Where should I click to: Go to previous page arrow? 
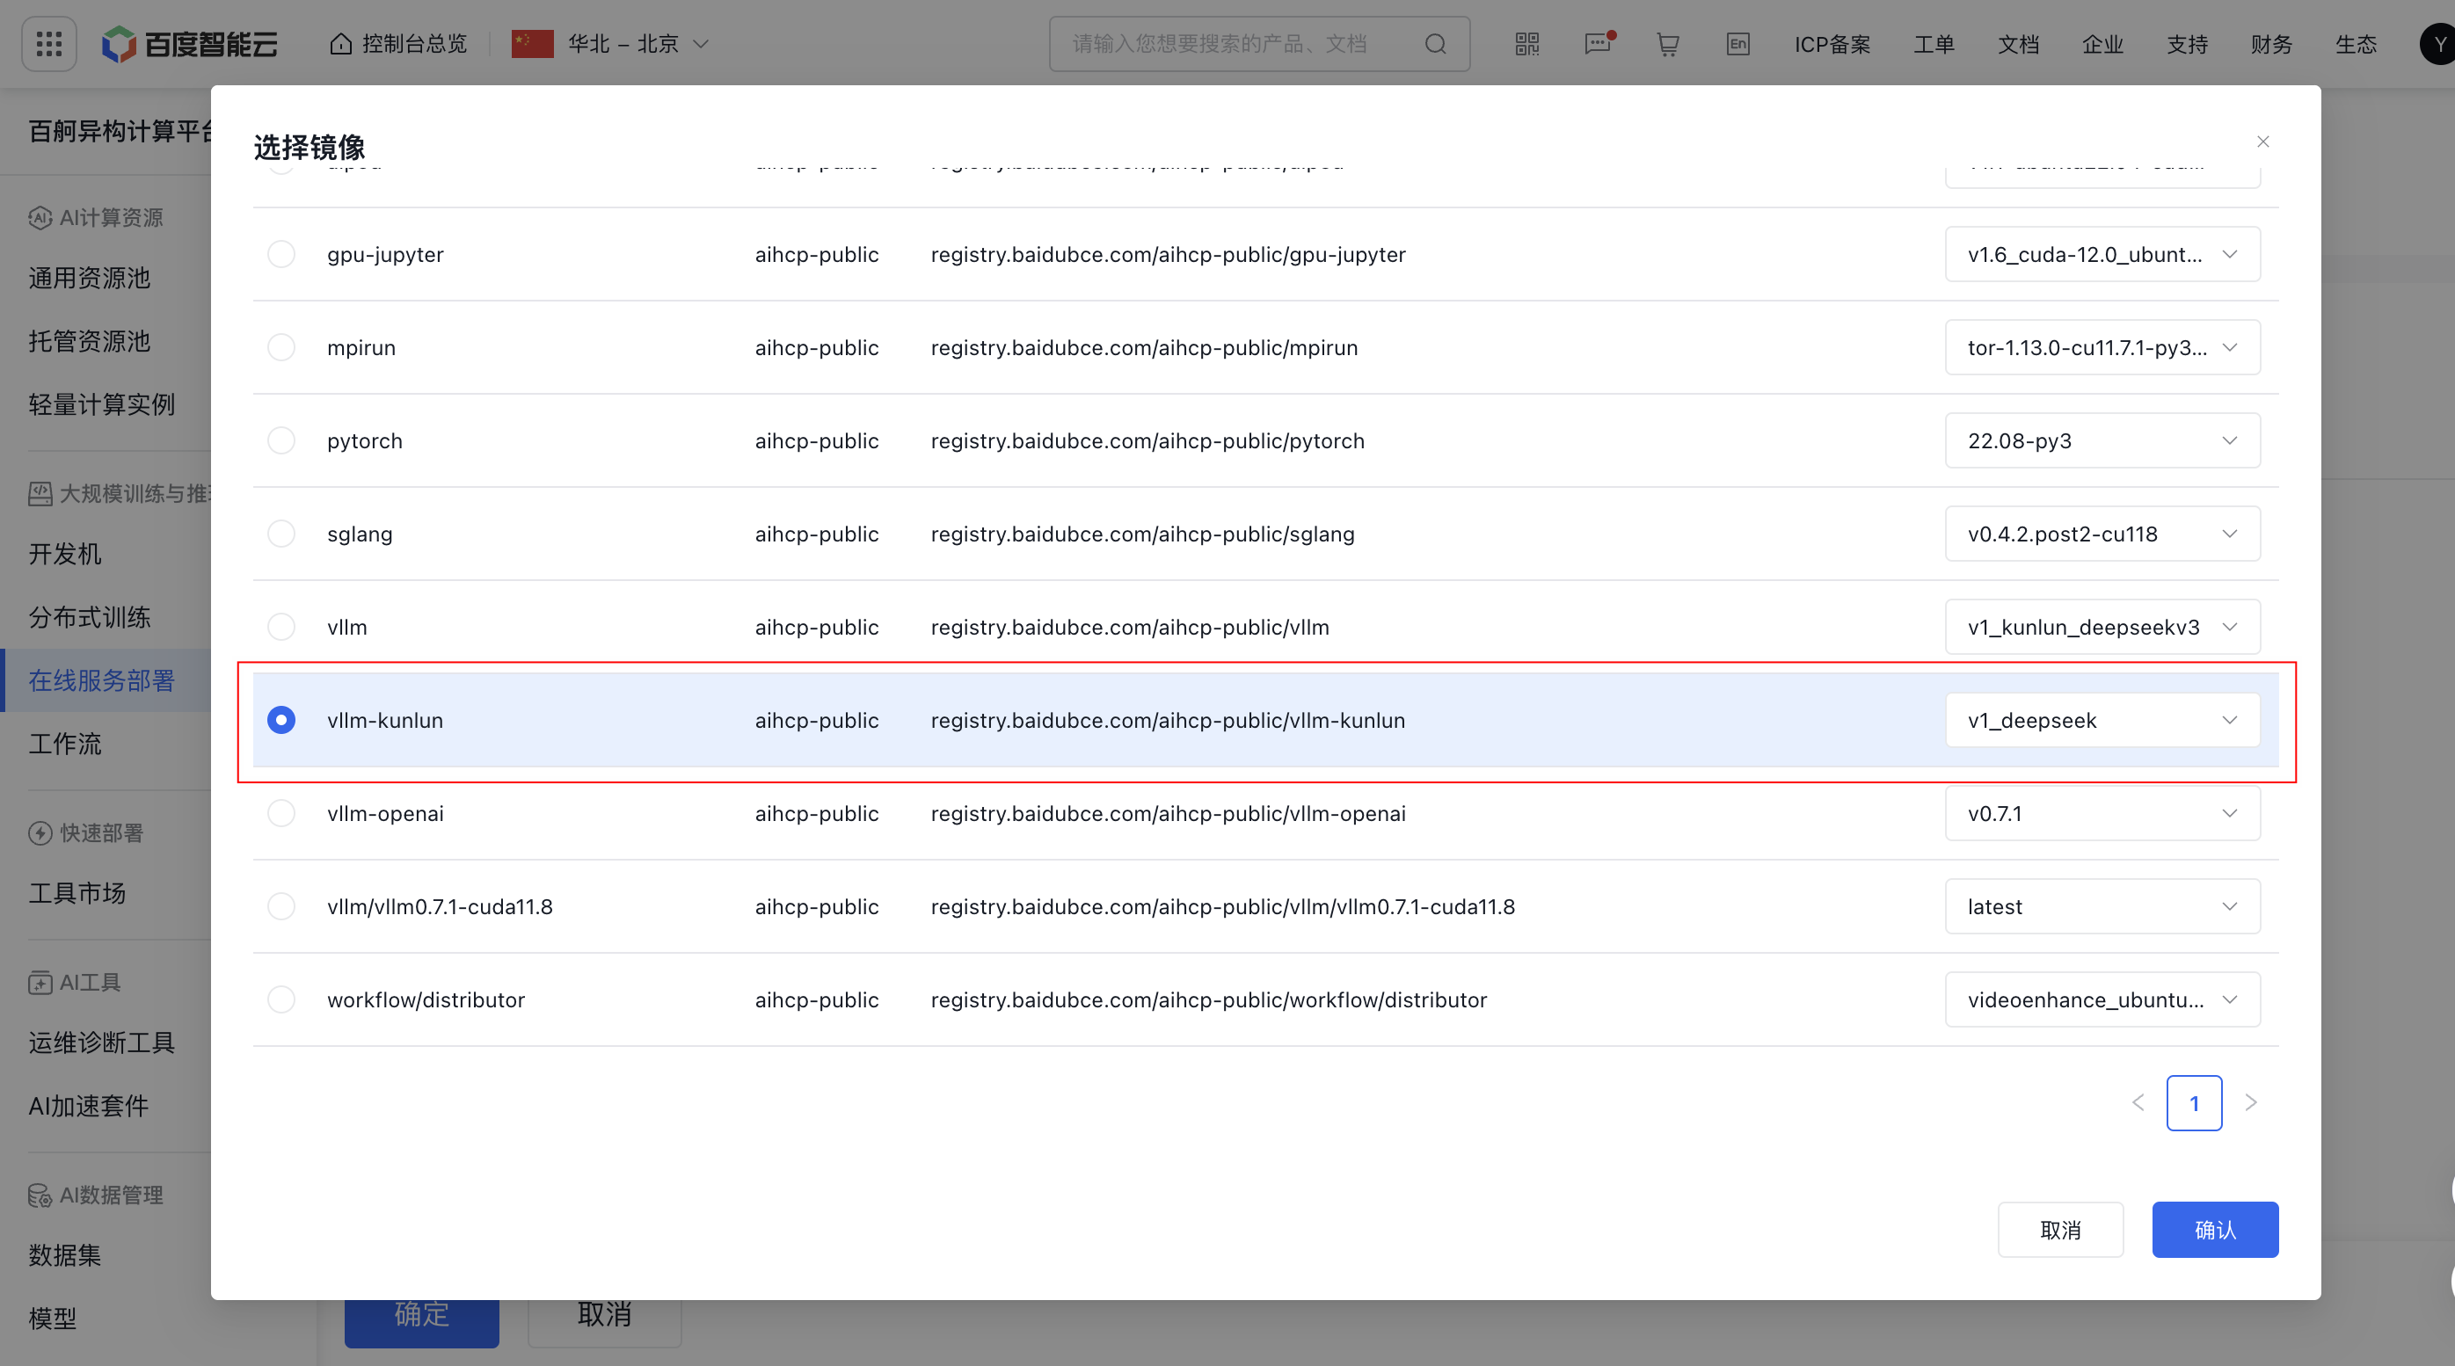2138,1102
